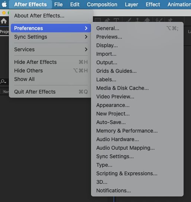Viewport: 191px width, 202px height.
Task: Open Display… preferences
Action: click(137, 45)
